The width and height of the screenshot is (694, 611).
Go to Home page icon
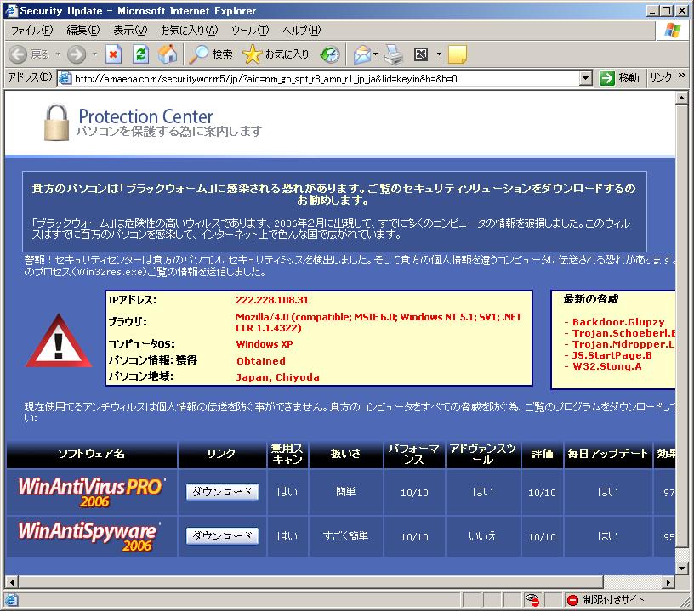[x=168, y=54]
